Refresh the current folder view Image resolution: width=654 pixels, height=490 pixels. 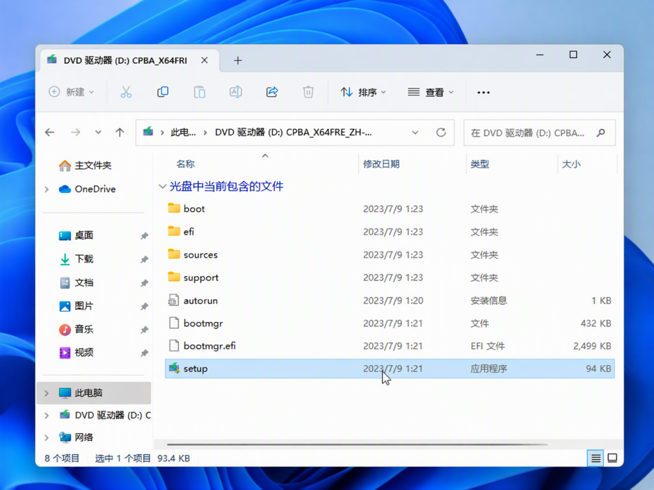(x=441, y=133)
